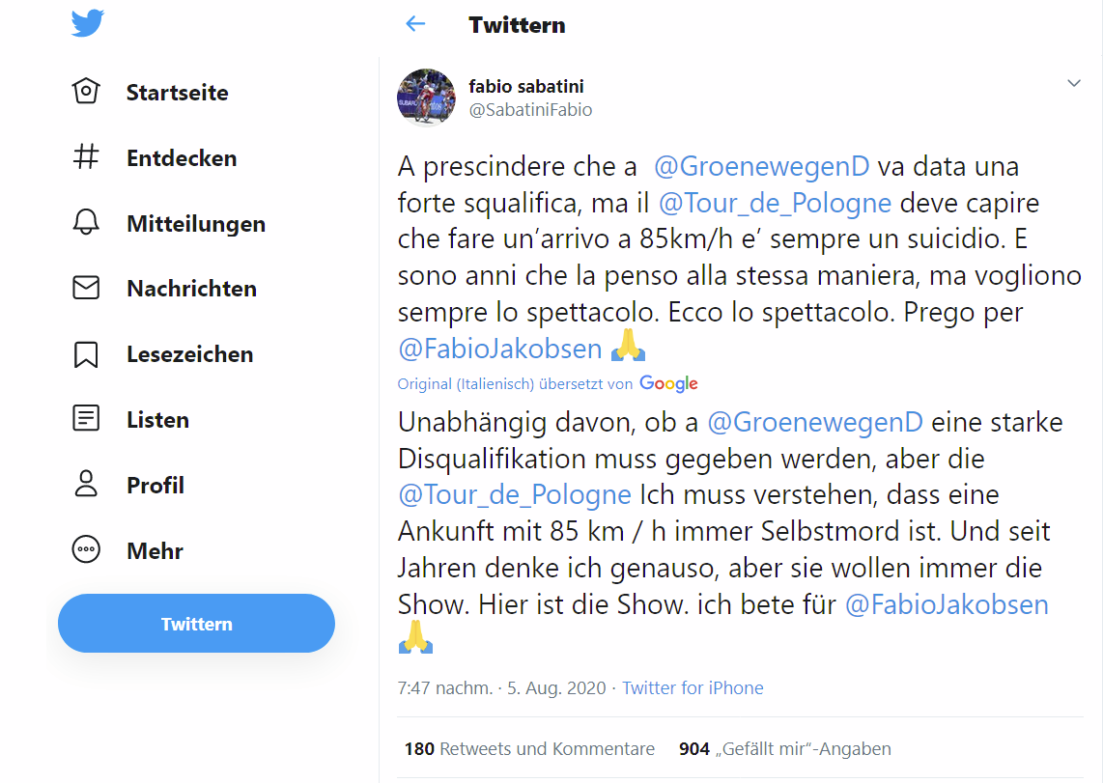Click the Entdecken hashtag icon
The width and height of the screenshot is (1103, 783).
click(x=86, y=157)
